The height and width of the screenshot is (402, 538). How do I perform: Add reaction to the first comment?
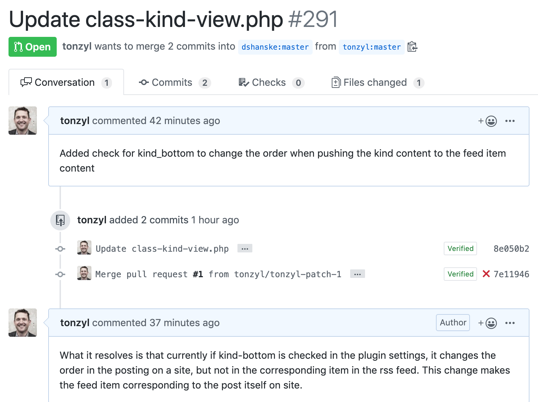coord(488,121)
